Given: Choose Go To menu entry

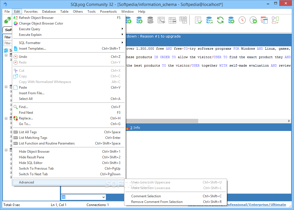Looking at the screenshot, I should (x=69, y=124).
